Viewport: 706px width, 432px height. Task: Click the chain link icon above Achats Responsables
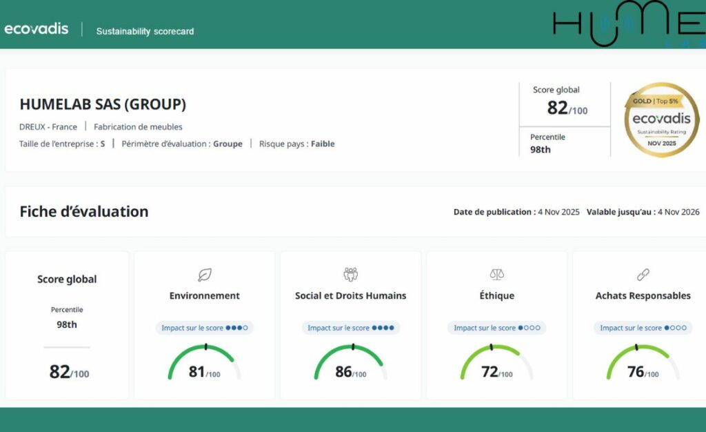[x=643, y=275]
